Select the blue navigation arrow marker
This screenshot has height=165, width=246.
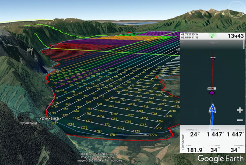[x=212, y=109]
